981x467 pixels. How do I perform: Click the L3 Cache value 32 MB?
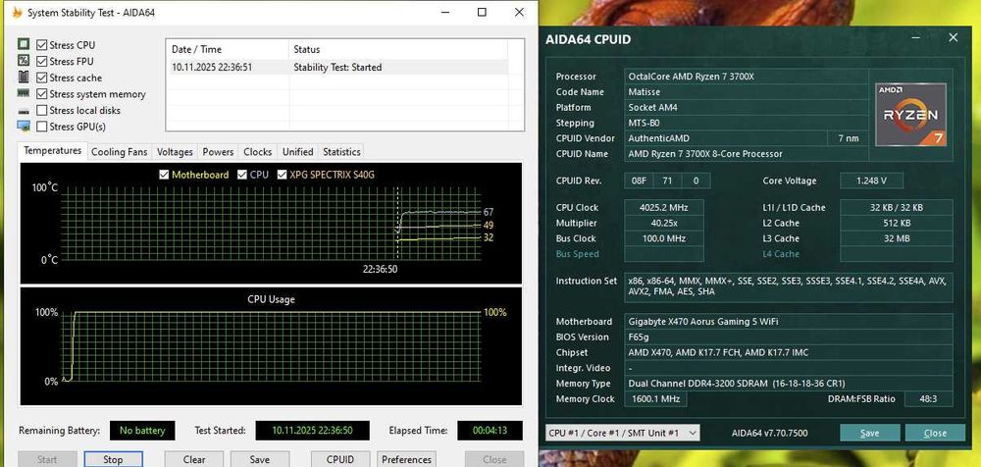897,238
